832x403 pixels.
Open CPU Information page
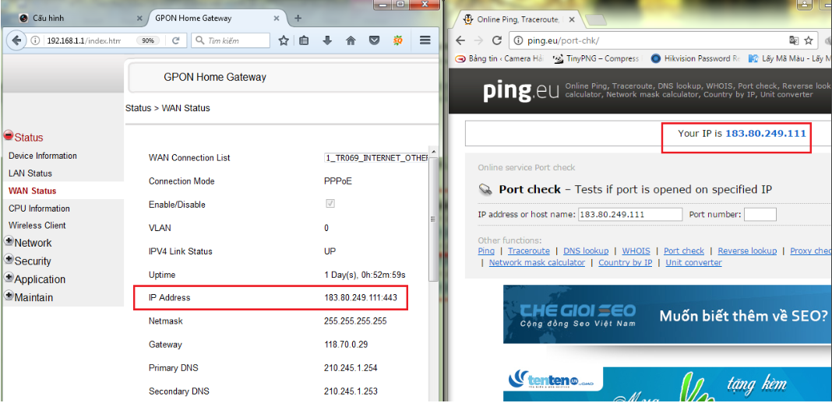pyautogui.click(x=39, y=209)
